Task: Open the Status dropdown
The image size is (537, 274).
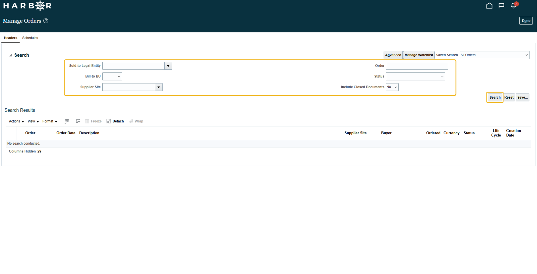Action: (x=416, y=77)
